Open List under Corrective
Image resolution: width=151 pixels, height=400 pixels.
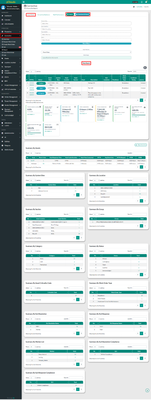pos(11,47)
